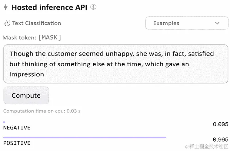The height and width of the screenshot is (151, 230).
Task: Click the POSITIVE label
Action: pyautogui.click(x=17, y=143)
